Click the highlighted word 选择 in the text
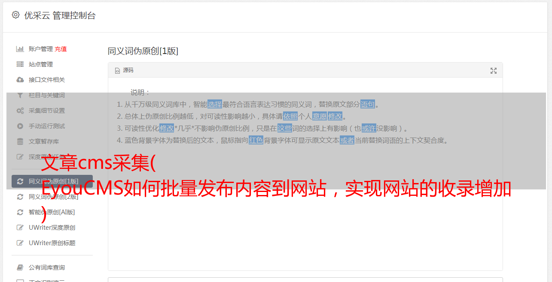This screenshot has width=552, height=282. [215, 104]
